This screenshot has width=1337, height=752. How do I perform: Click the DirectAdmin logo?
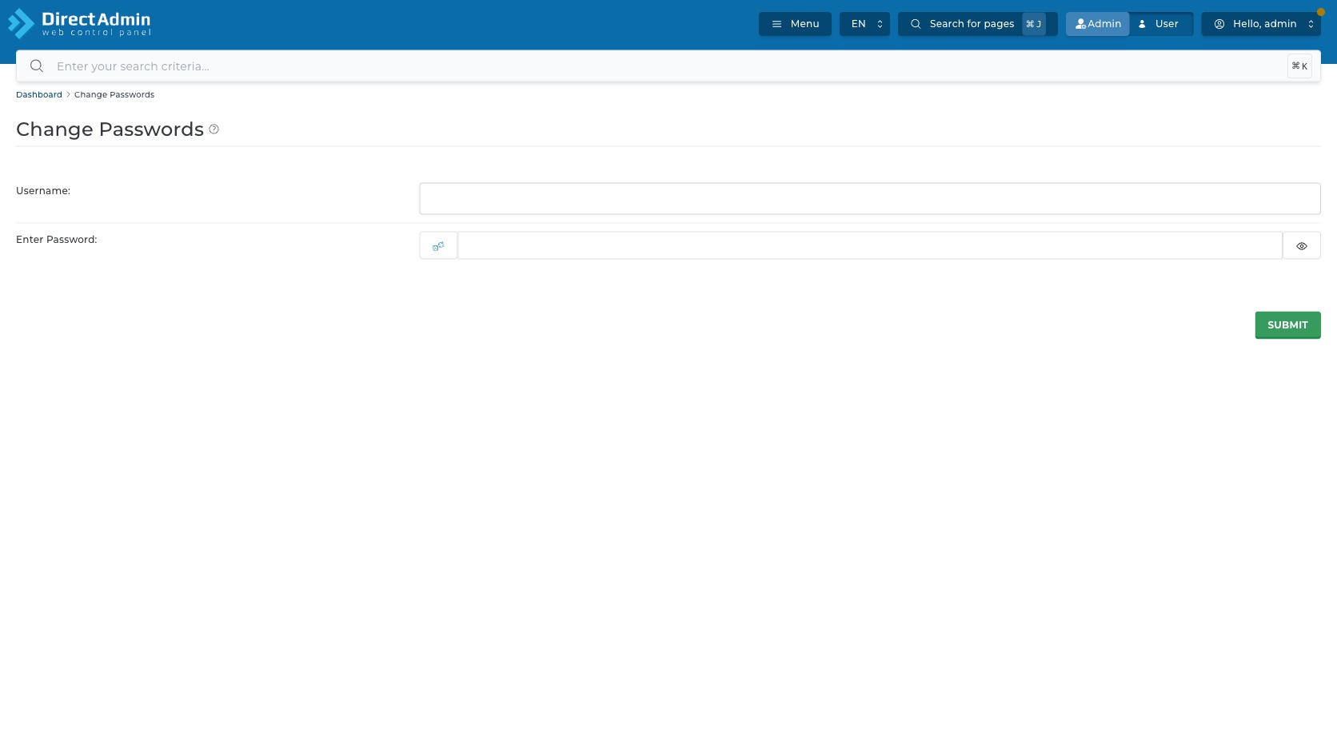coord(79,23)
